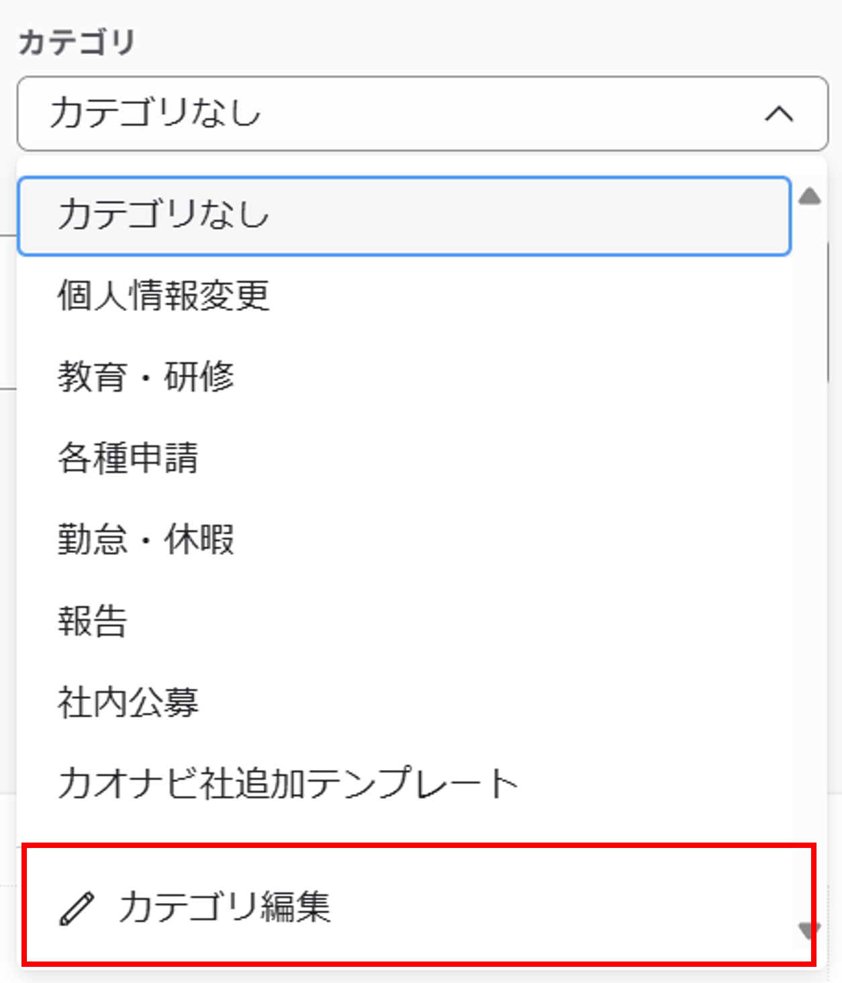Click the blank area right of カテゴリ編集

pos(571,907)
